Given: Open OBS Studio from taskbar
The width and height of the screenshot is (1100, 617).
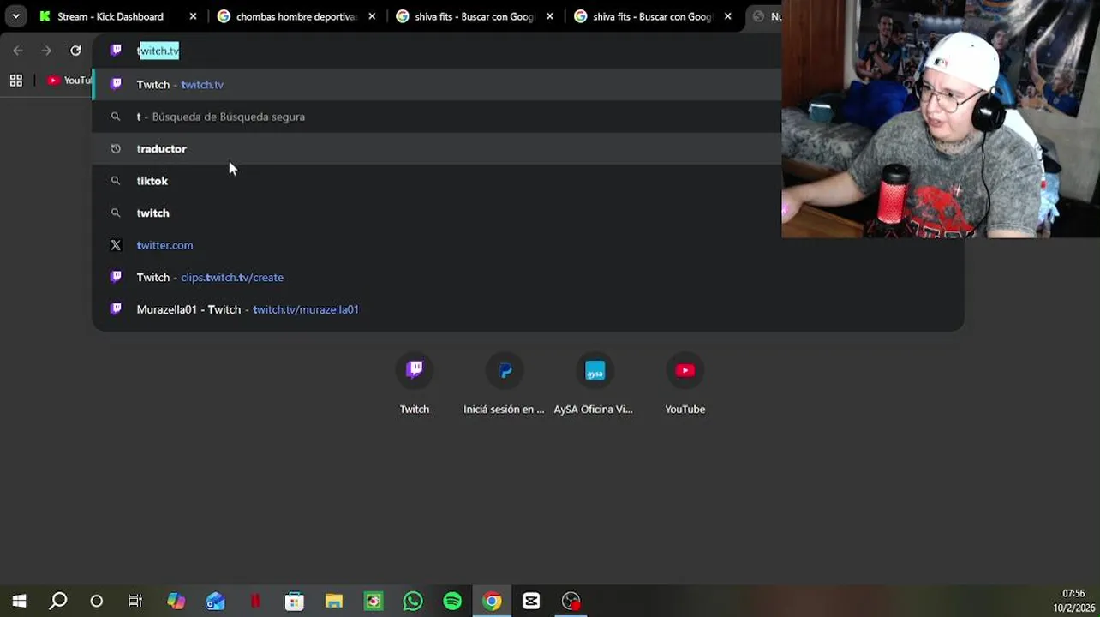Looking at the screenshot, I should click(x=571, y=601).
